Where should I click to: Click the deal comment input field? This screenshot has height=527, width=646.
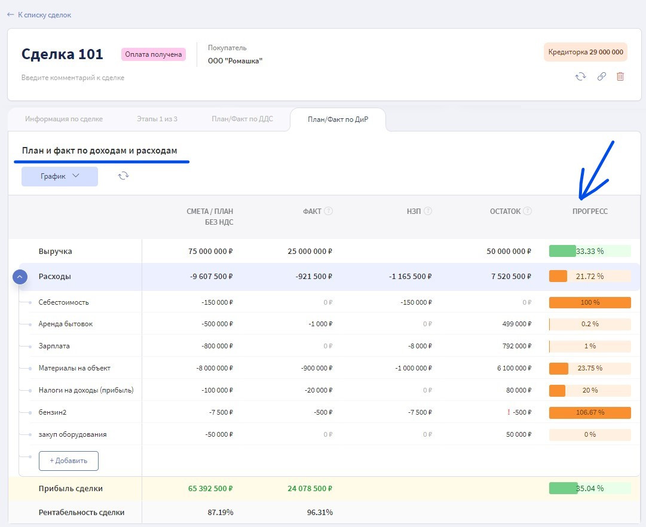(x=73, y=78)
